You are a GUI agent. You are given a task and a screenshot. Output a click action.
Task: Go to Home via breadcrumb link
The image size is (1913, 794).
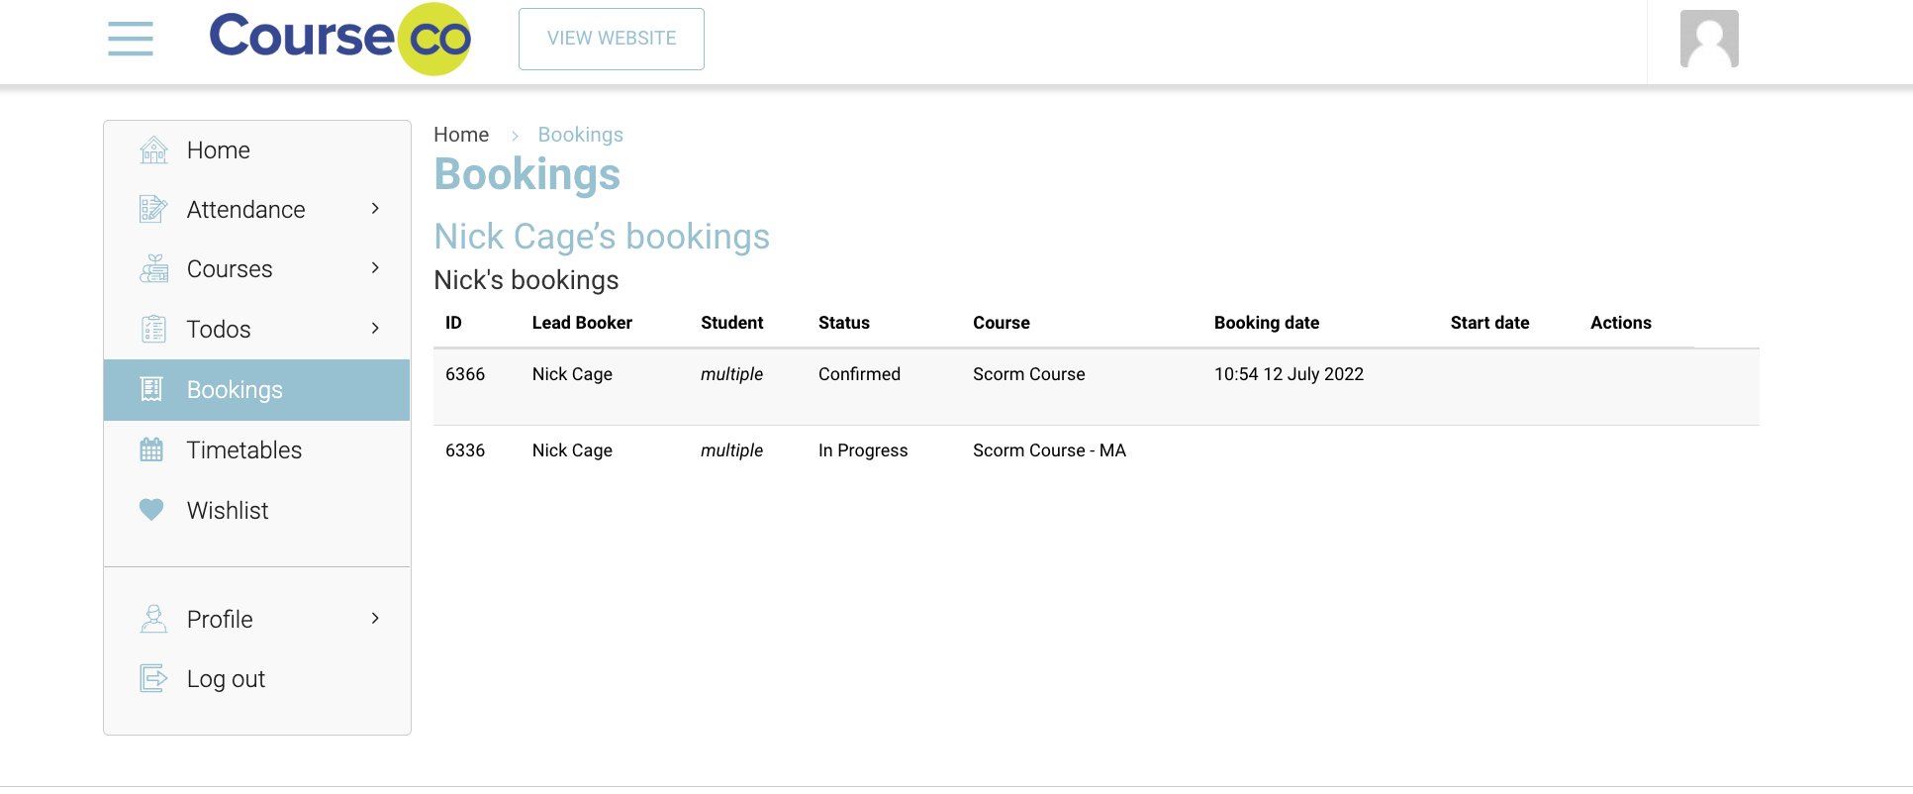click(461, 135)
